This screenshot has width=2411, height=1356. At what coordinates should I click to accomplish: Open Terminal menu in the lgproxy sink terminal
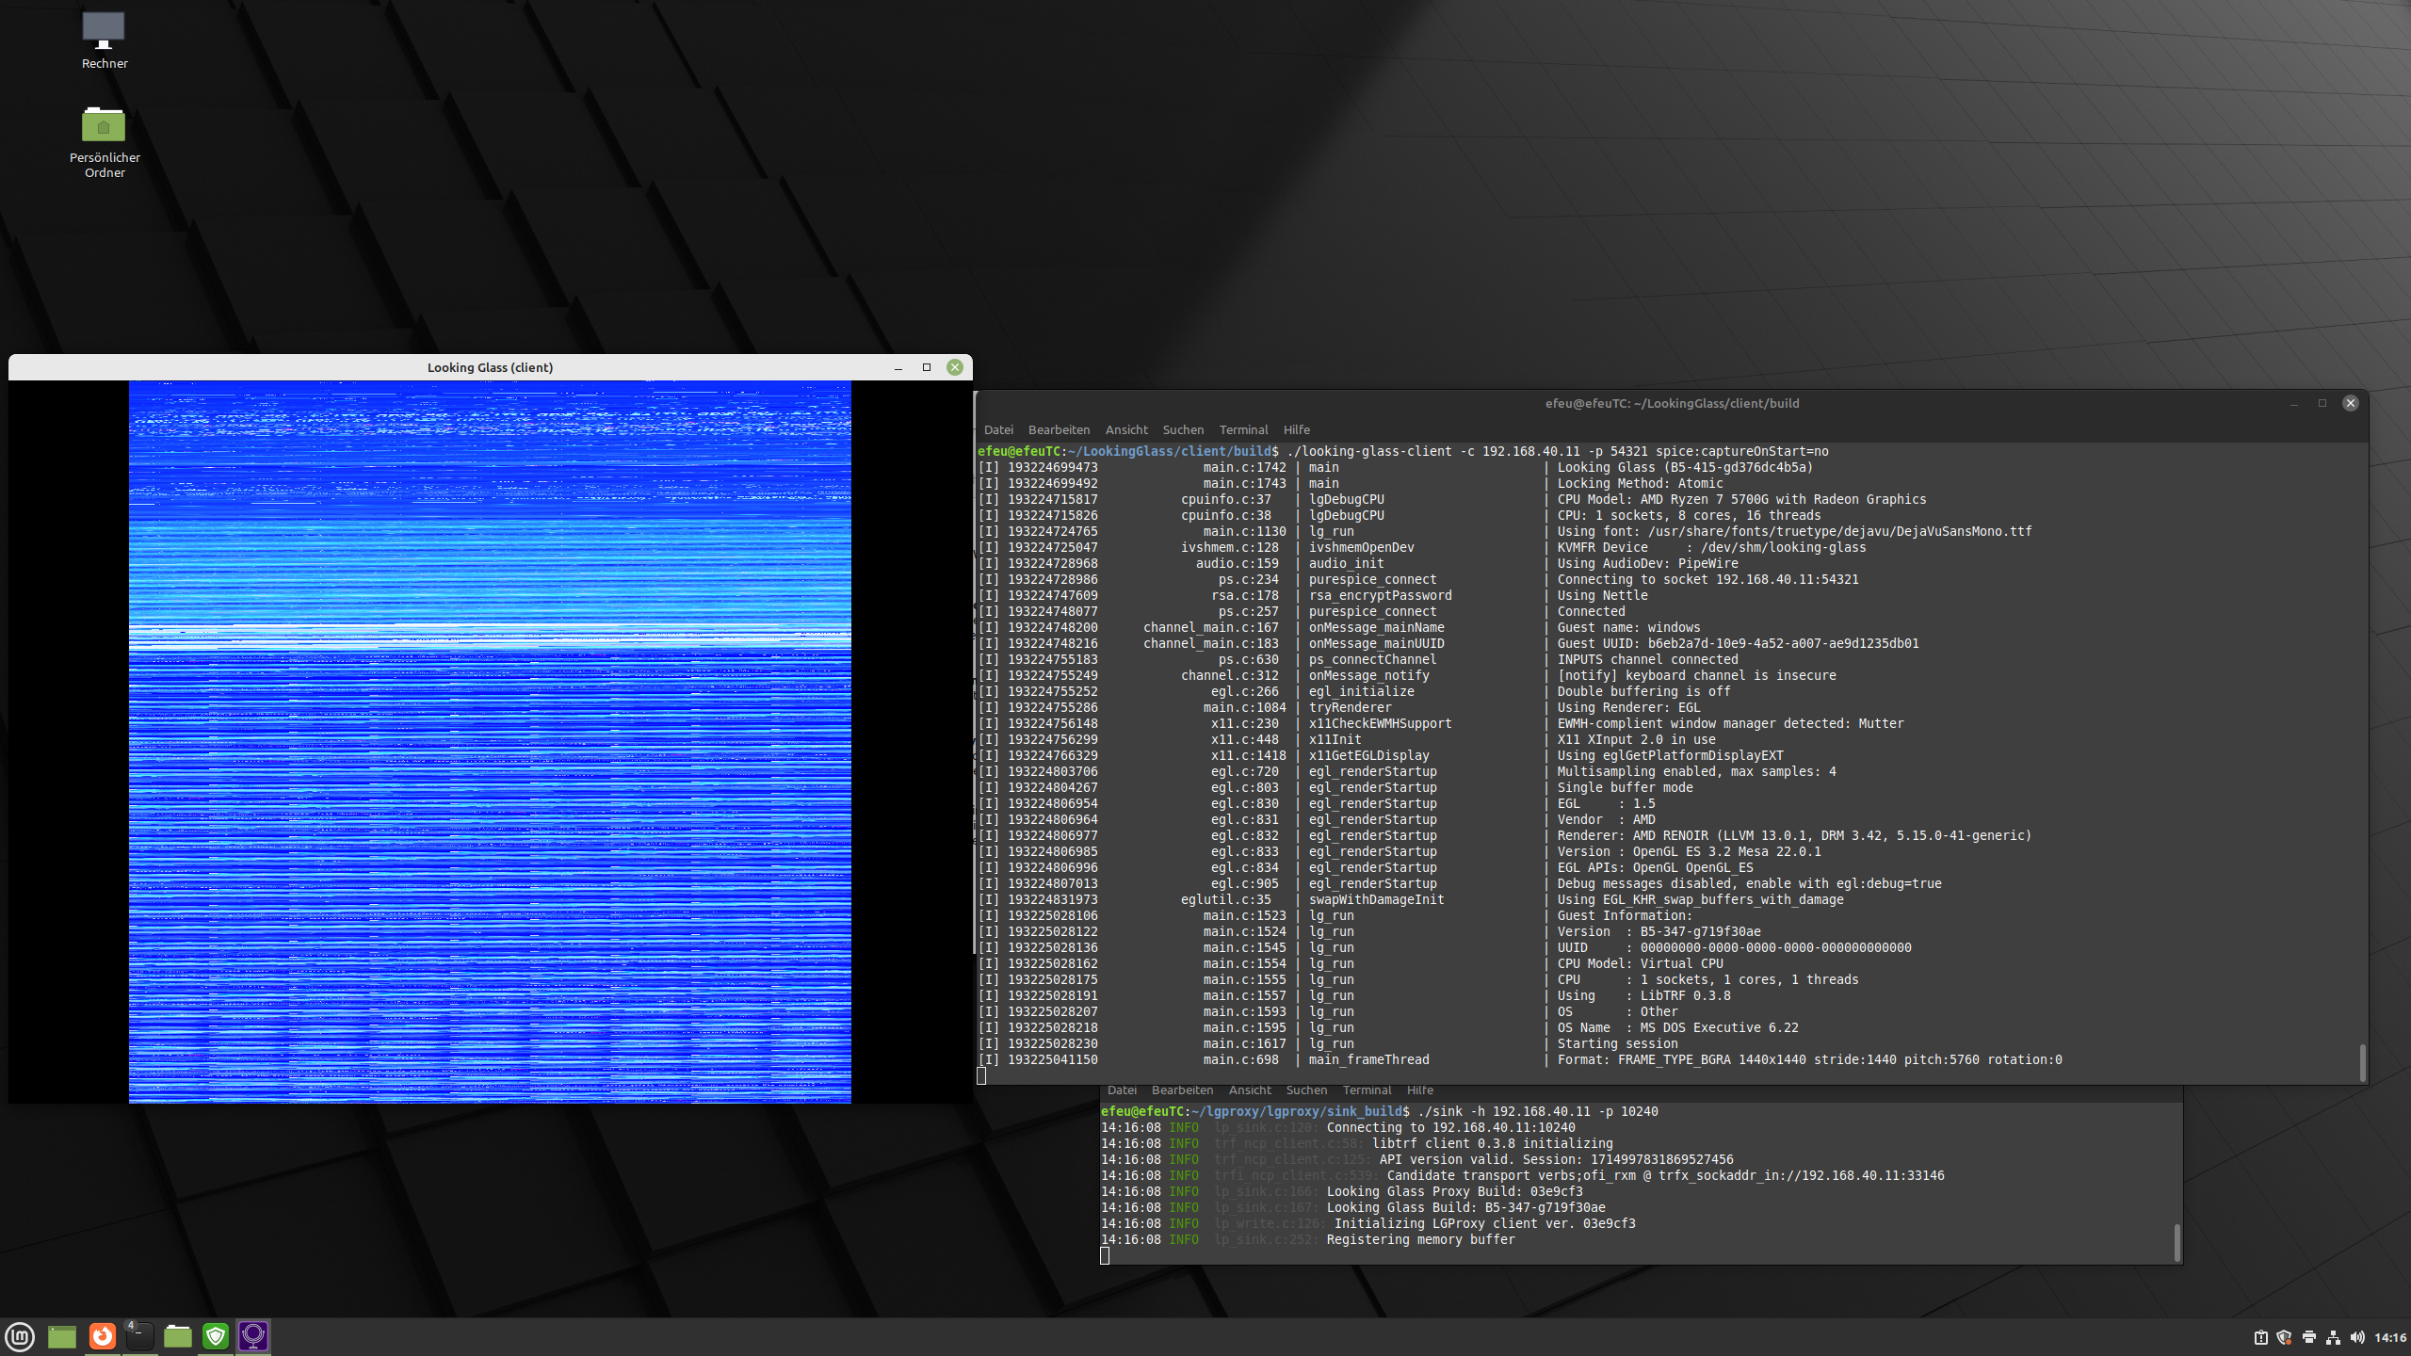(x=1367, y=1090)
